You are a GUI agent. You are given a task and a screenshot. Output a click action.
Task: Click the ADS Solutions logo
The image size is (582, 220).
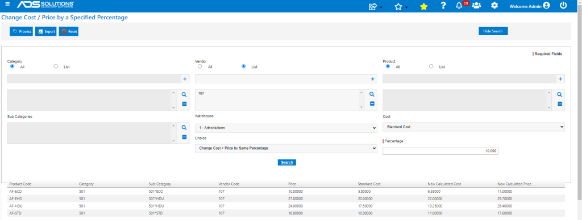pyautogui.click(x=45, y=5)
